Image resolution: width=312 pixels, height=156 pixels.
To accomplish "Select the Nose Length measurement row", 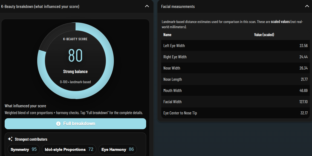I will coord(235,79).
